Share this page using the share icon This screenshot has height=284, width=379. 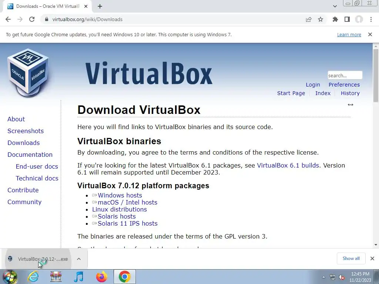[309, 19]
